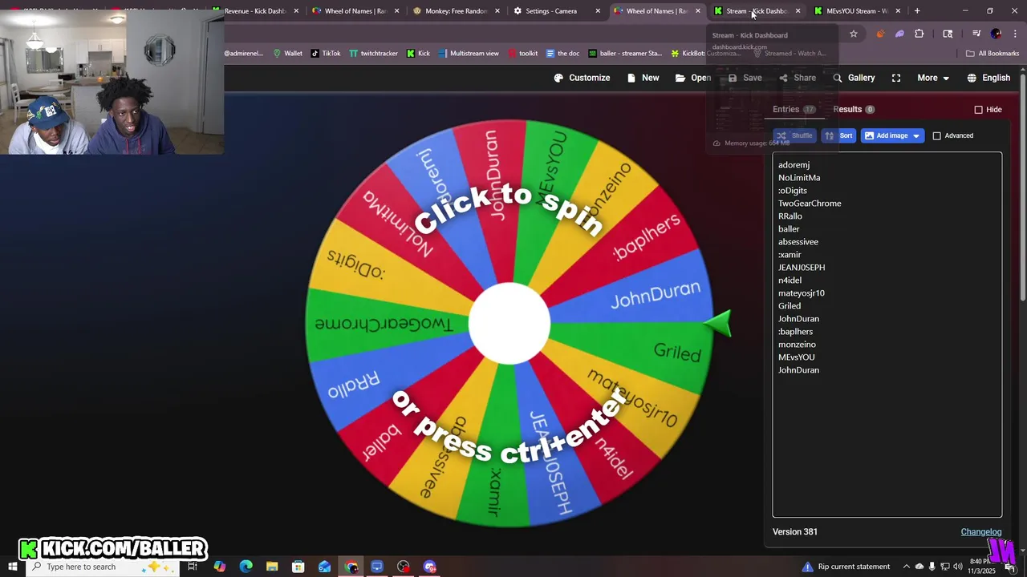Change language via English button

pos(988,78)
